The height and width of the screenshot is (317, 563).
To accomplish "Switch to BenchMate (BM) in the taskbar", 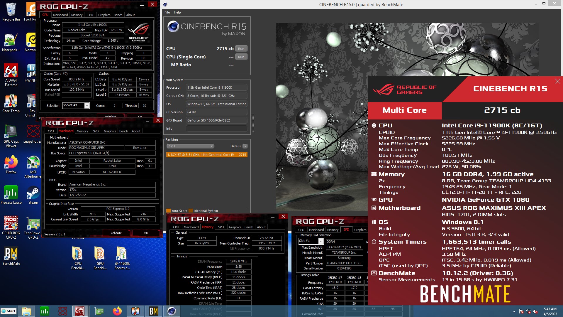I will click(x=154, y=311).
